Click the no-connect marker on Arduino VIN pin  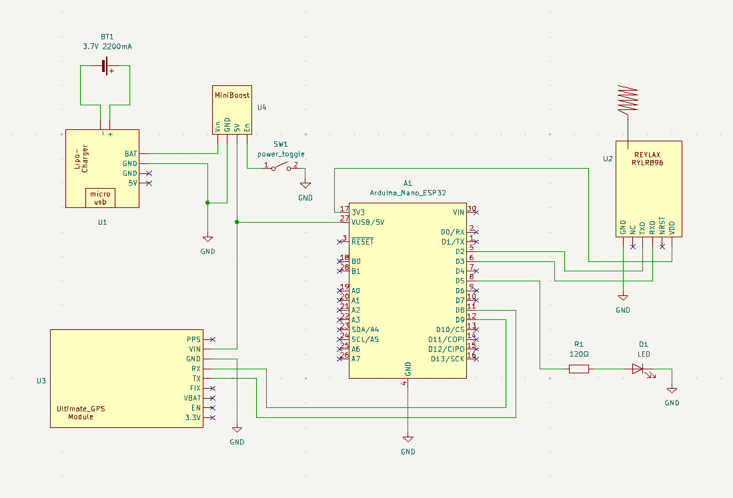coord(476,213)
